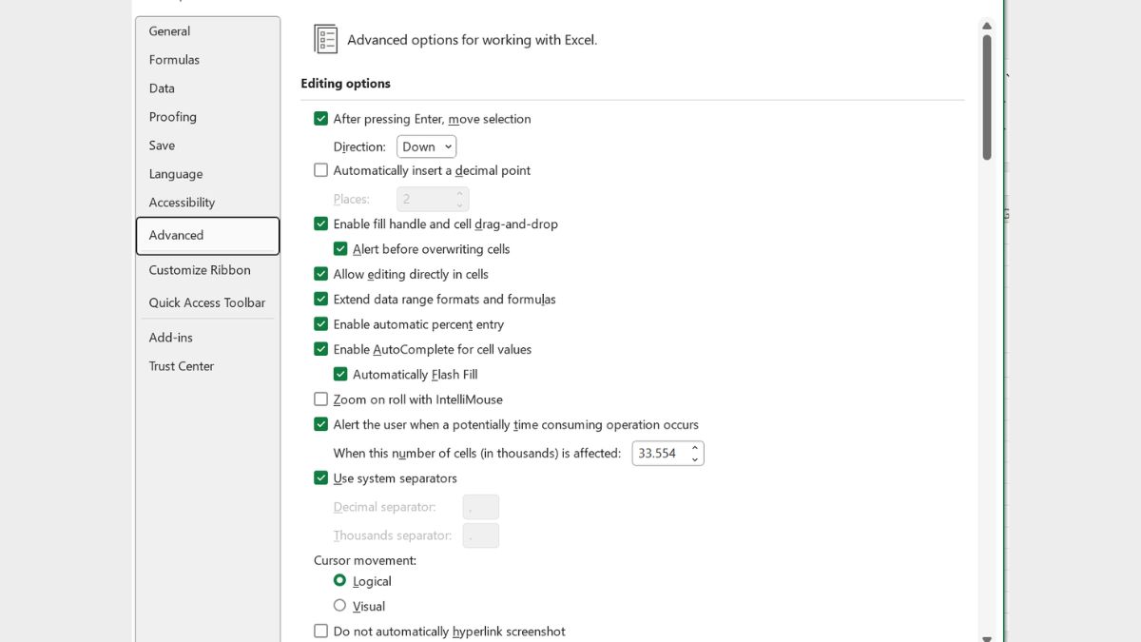This screenshot has width=1141, height=642.
Task: Select the Proofing category
Action: pos(173,117)
